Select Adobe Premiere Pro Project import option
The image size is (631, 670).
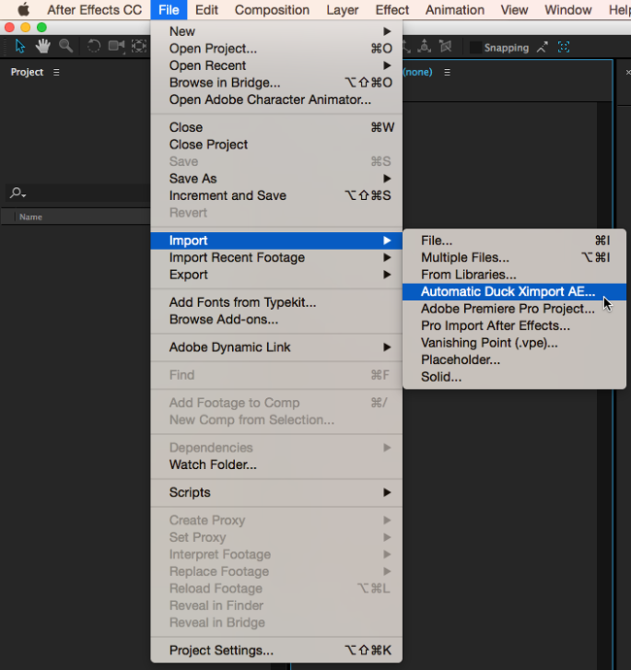tap(508, 309)
